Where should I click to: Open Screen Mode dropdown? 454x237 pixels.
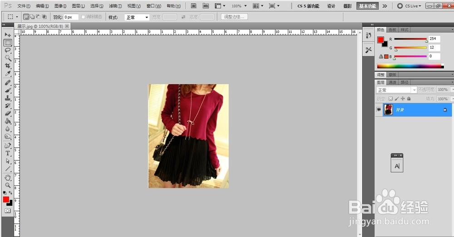(x=274, y=6)
